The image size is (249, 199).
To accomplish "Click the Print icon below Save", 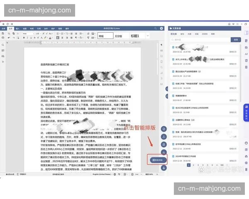I will (3, 38).
